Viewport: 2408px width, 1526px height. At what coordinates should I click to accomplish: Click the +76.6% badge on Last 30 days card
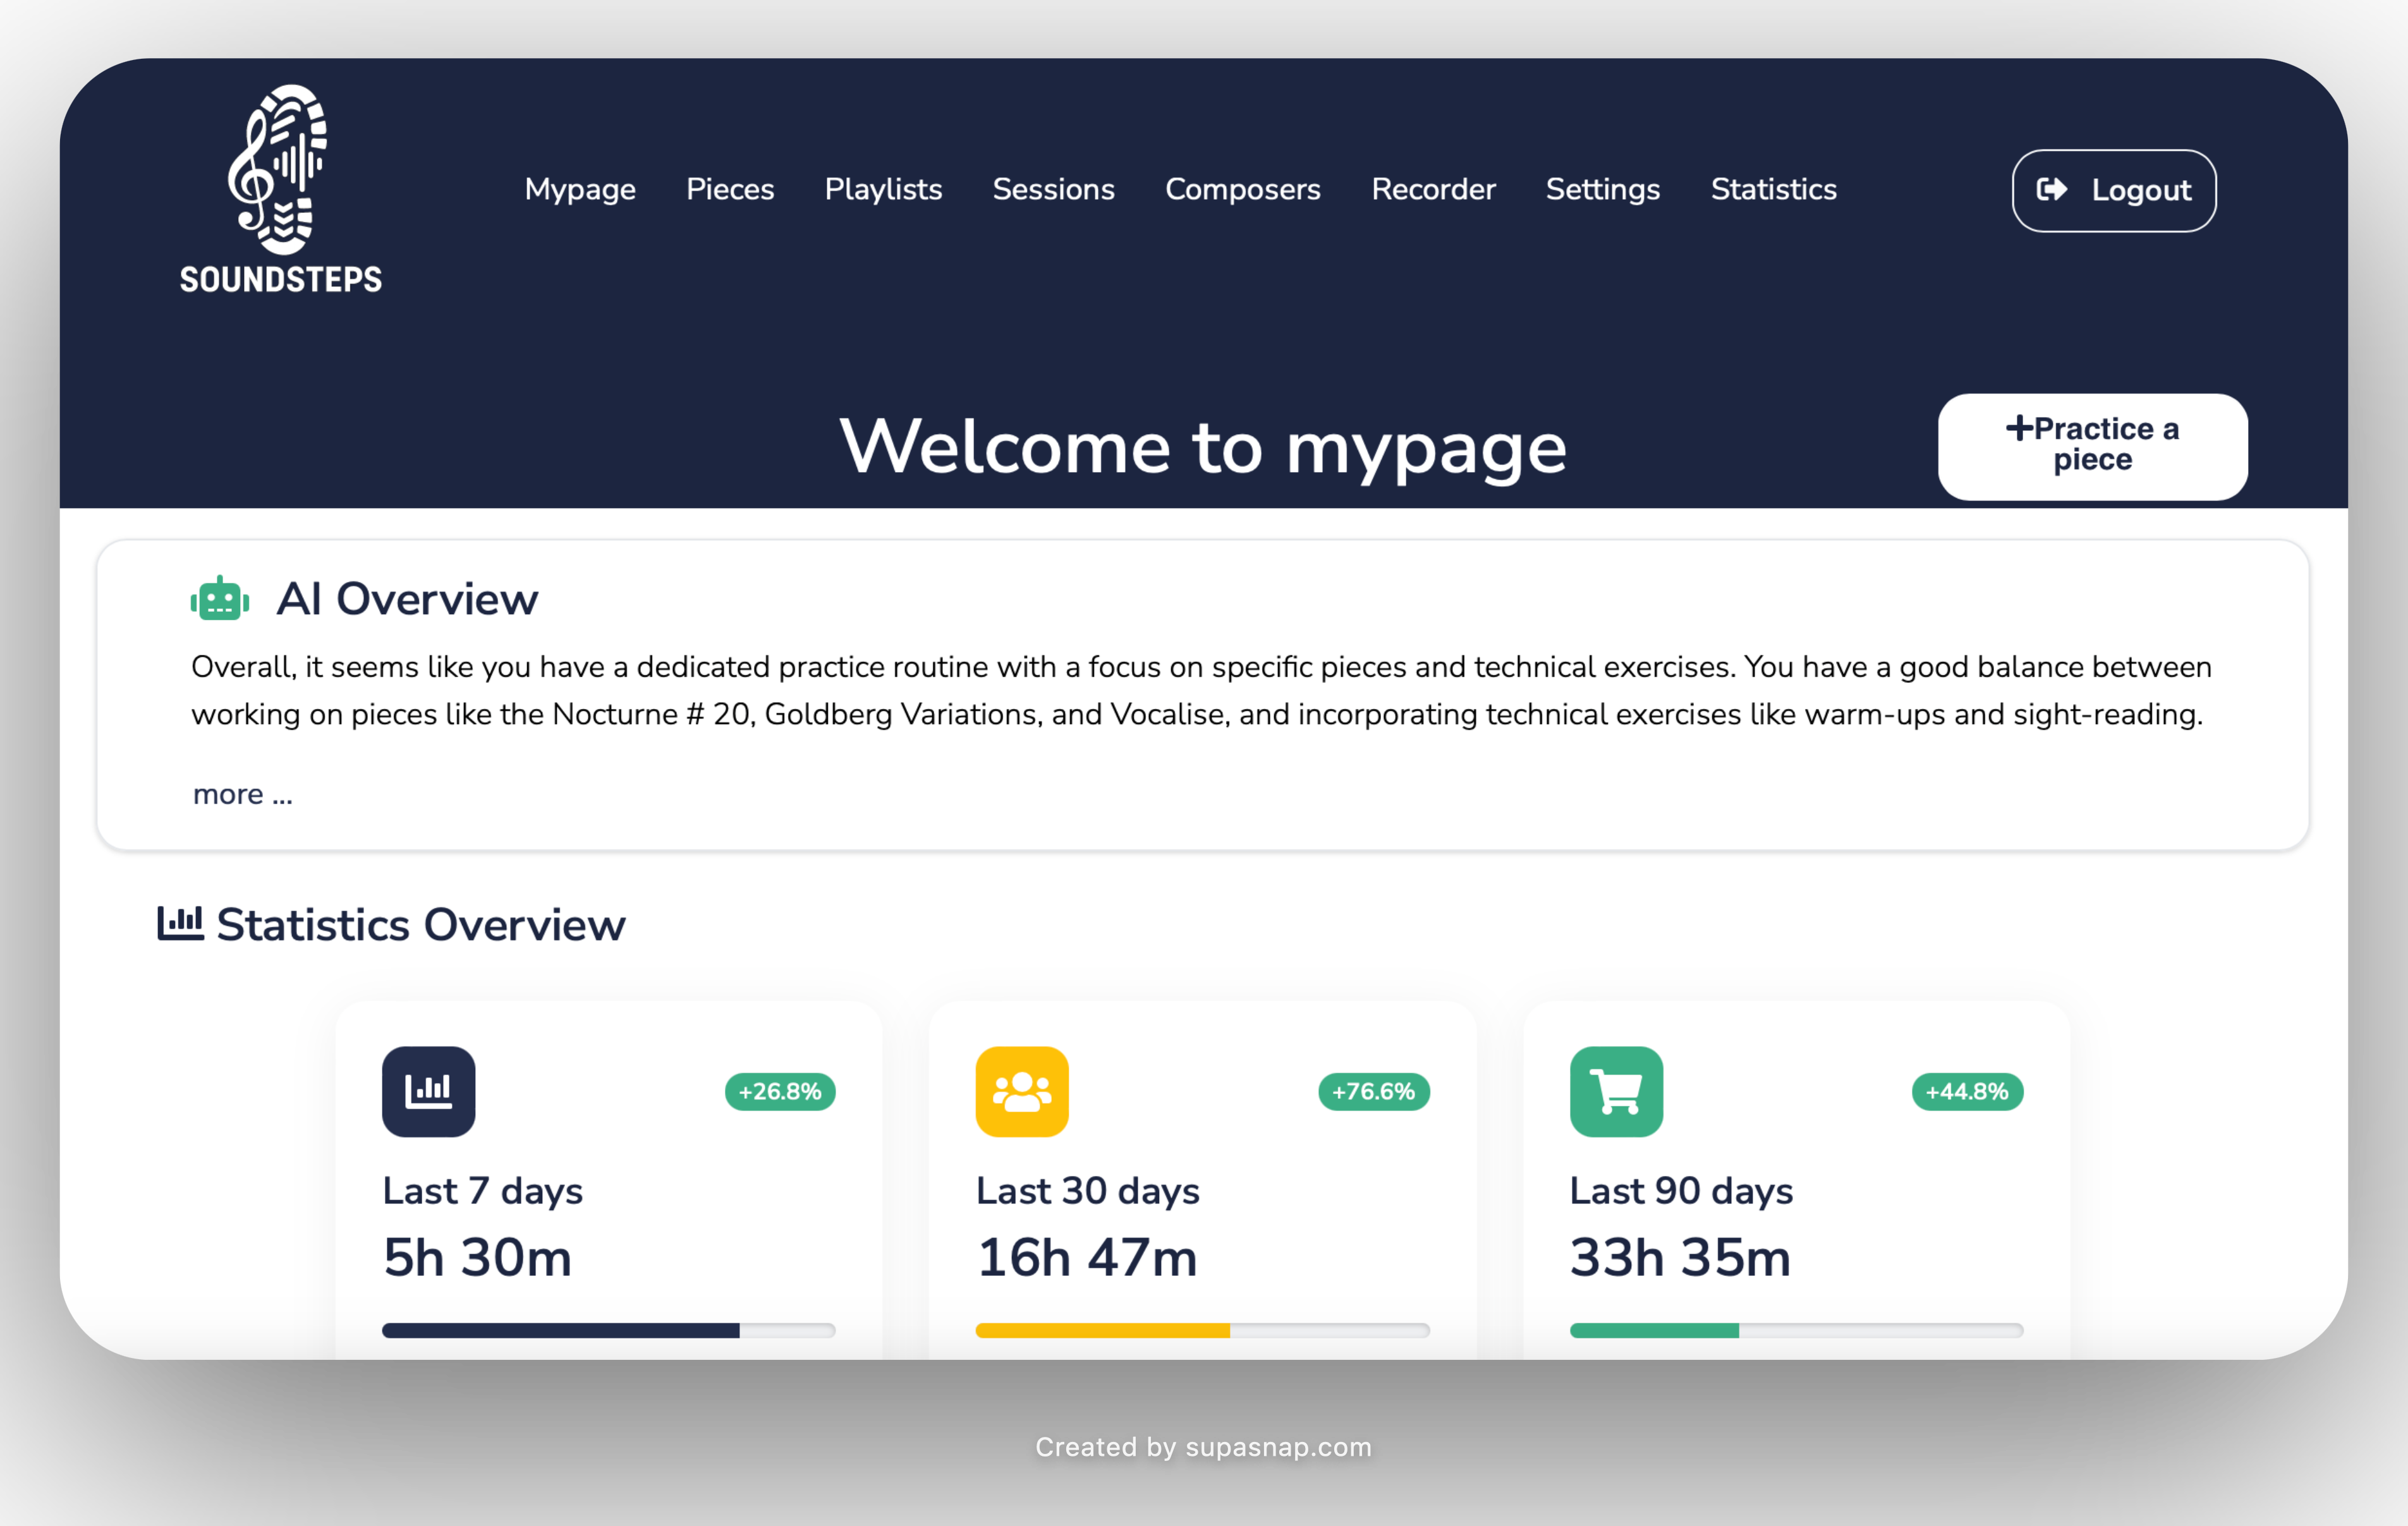[1373, 1091]
